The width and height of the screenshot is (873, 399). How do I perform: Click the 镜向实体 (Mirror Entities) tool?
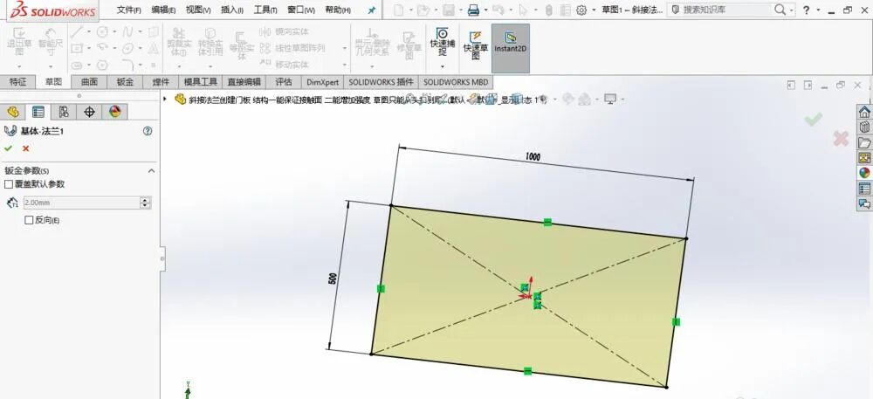pyautogui.click(x=285, y=32)
